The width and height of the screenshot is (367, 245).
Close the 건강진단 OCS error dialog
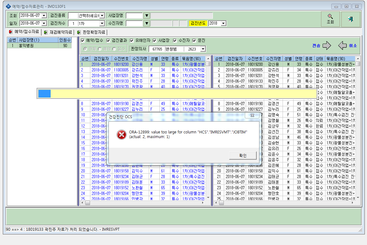coord(252,115)
